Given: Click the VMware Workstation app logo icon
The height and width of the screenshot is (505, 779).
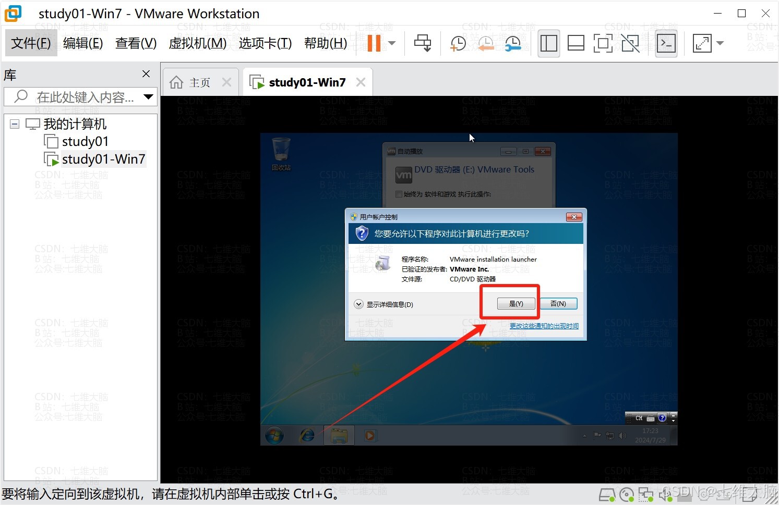Looking at the screenshot, I should pyautogui.click(x=13, y=14).
